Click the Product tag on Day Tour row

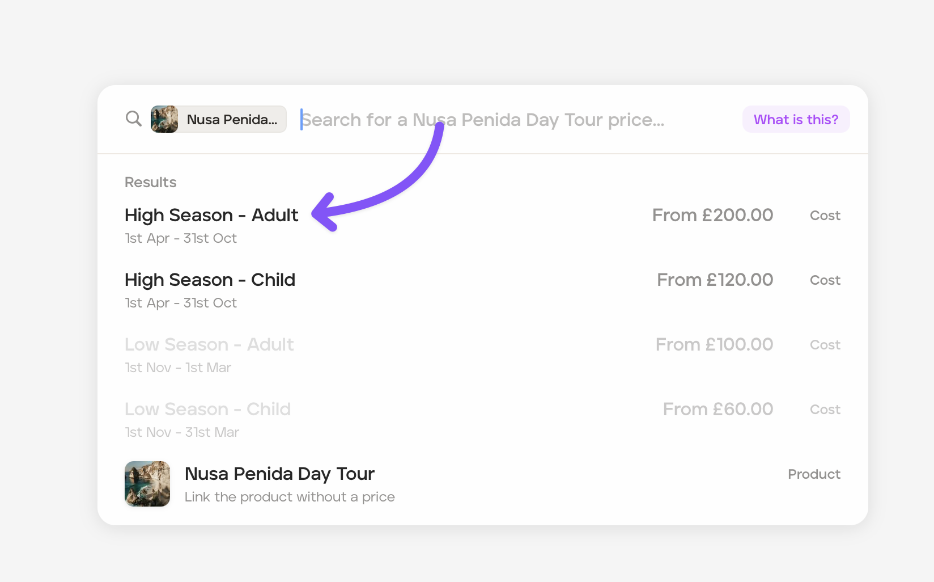[x=814, y=474]
